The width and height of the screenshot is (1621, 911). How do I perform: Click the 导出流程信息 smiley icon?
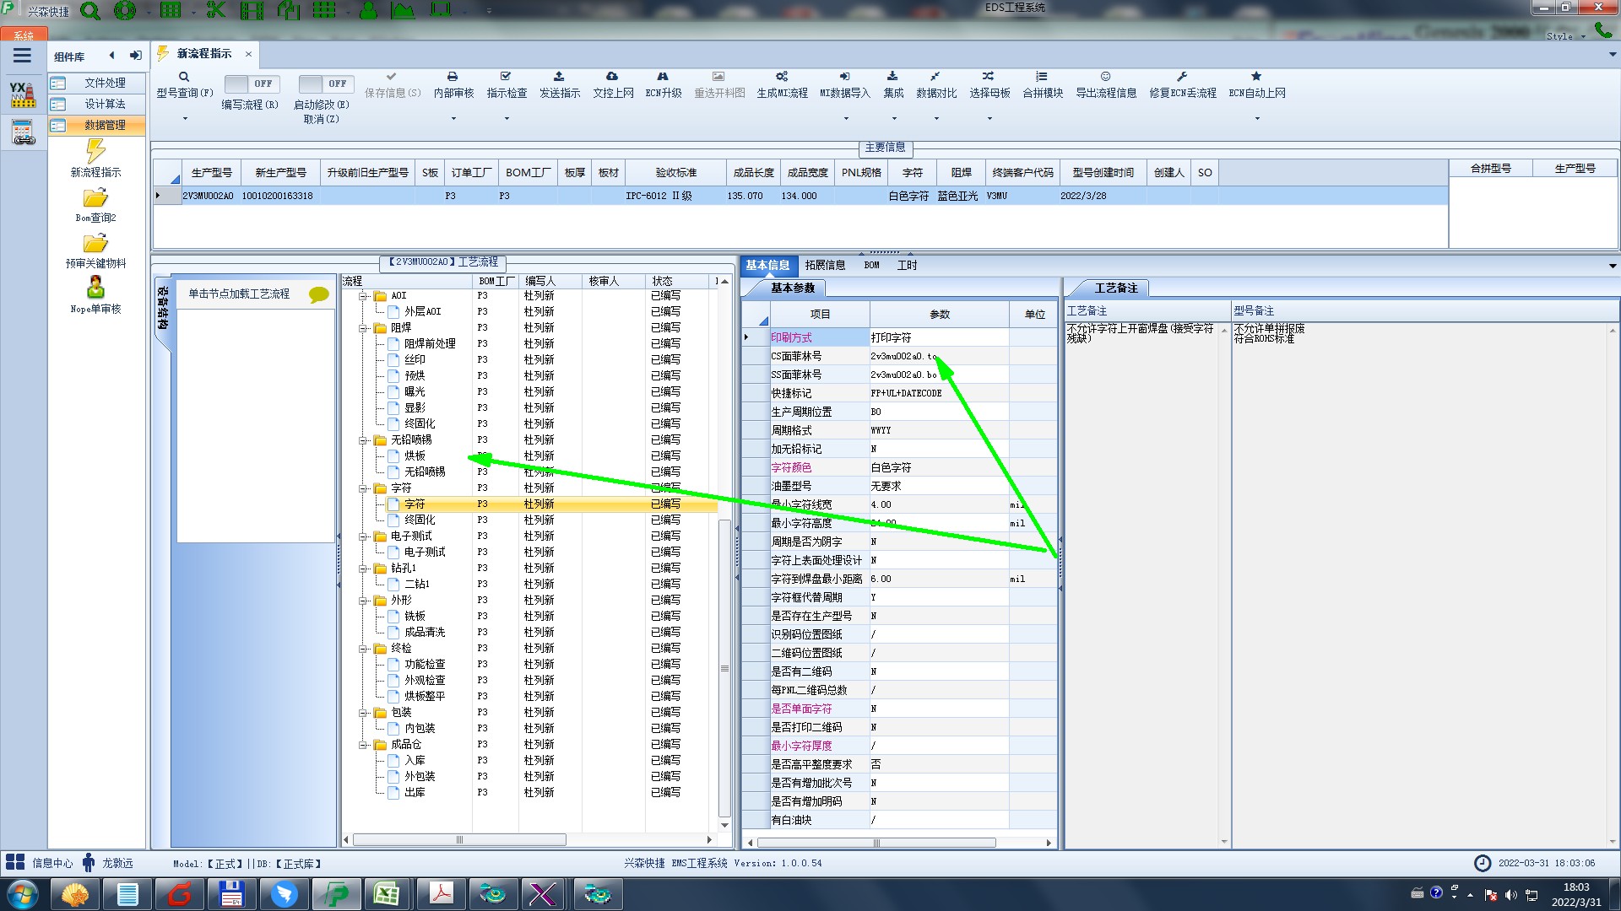point(1105,77)
